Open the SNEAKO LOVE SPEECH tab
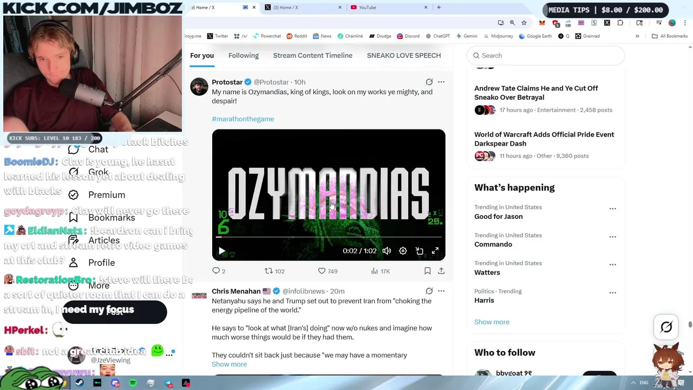 (x=404, y=55)
